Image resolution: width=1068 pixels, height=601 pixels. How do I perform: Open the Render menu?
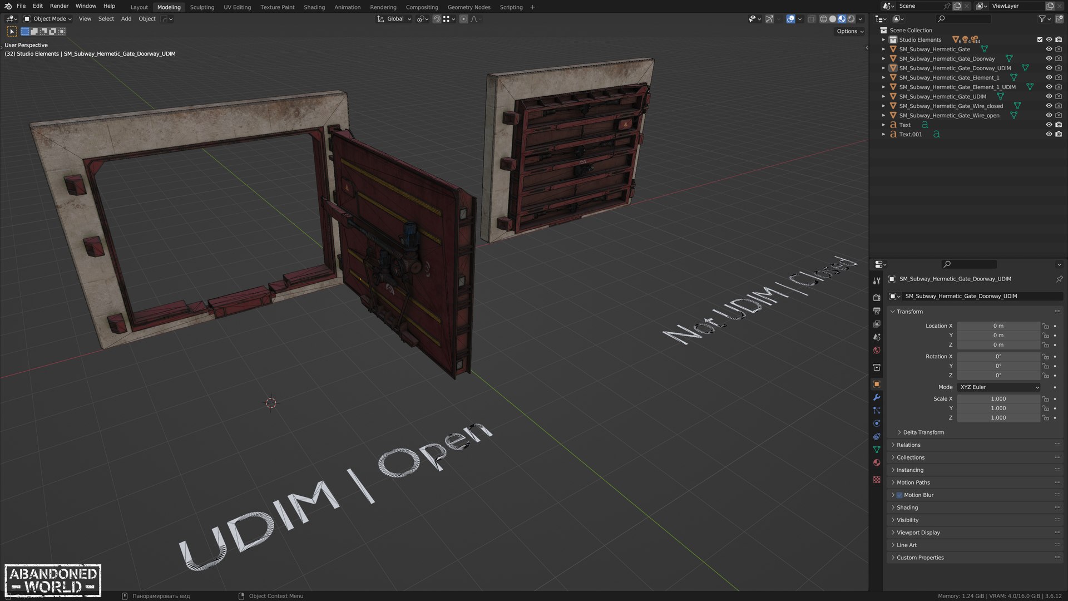coord(59,6)
